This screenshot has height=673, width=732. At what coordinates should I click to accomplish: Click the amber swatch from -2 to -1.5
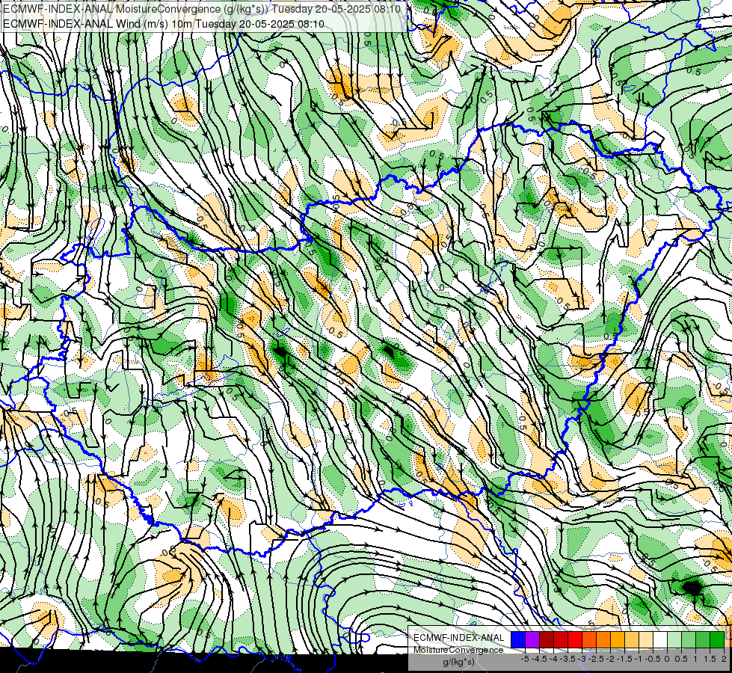click(x=618, y=640)
